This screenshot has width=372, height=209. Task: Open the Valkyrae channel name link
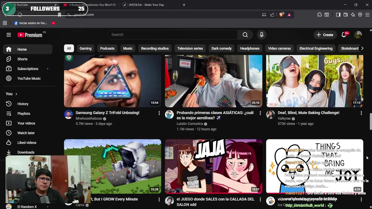tap(284, 118)
